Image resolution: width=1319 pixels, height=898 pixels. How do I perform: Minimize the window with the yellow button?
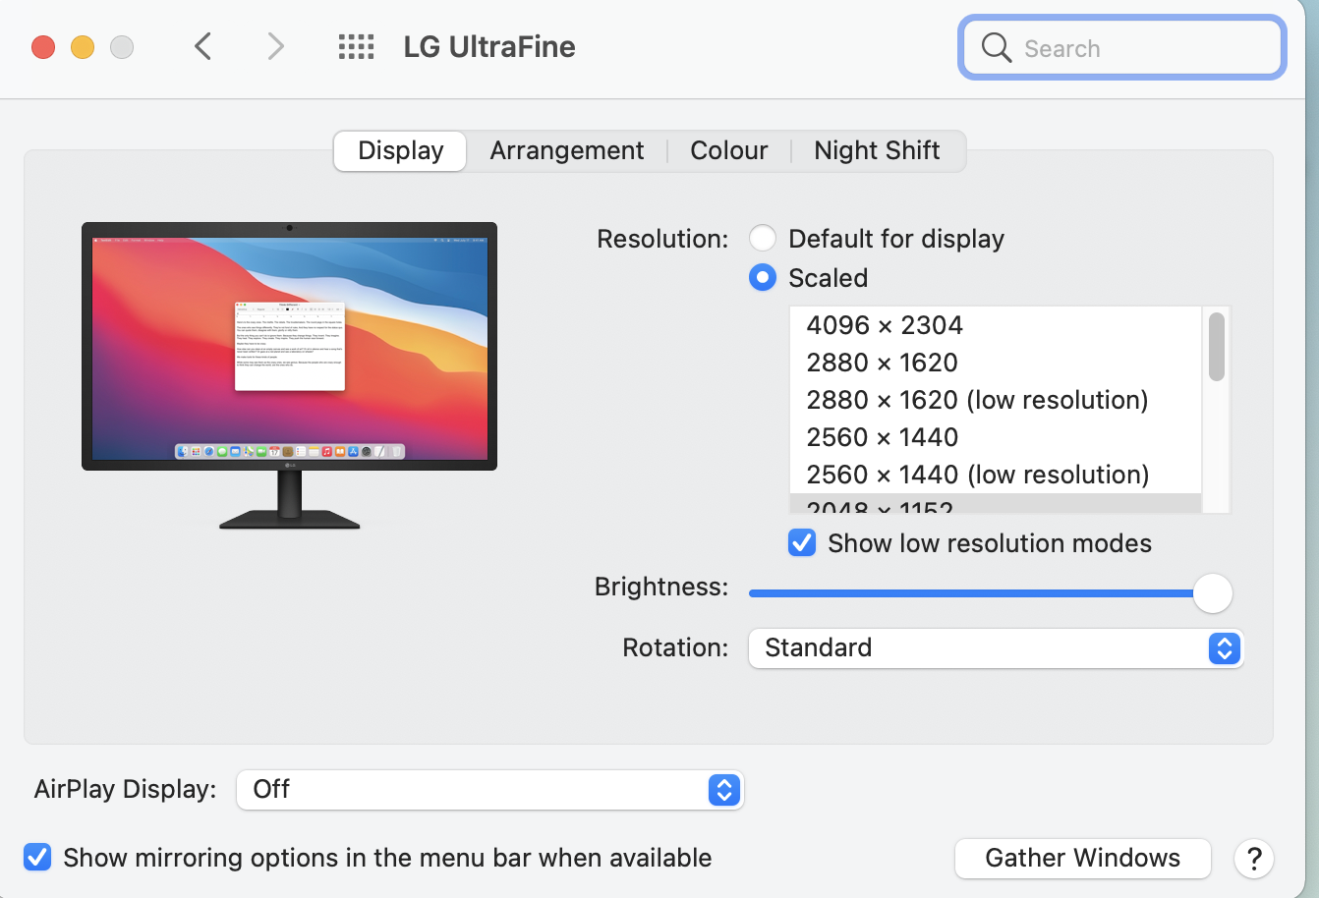83,47
